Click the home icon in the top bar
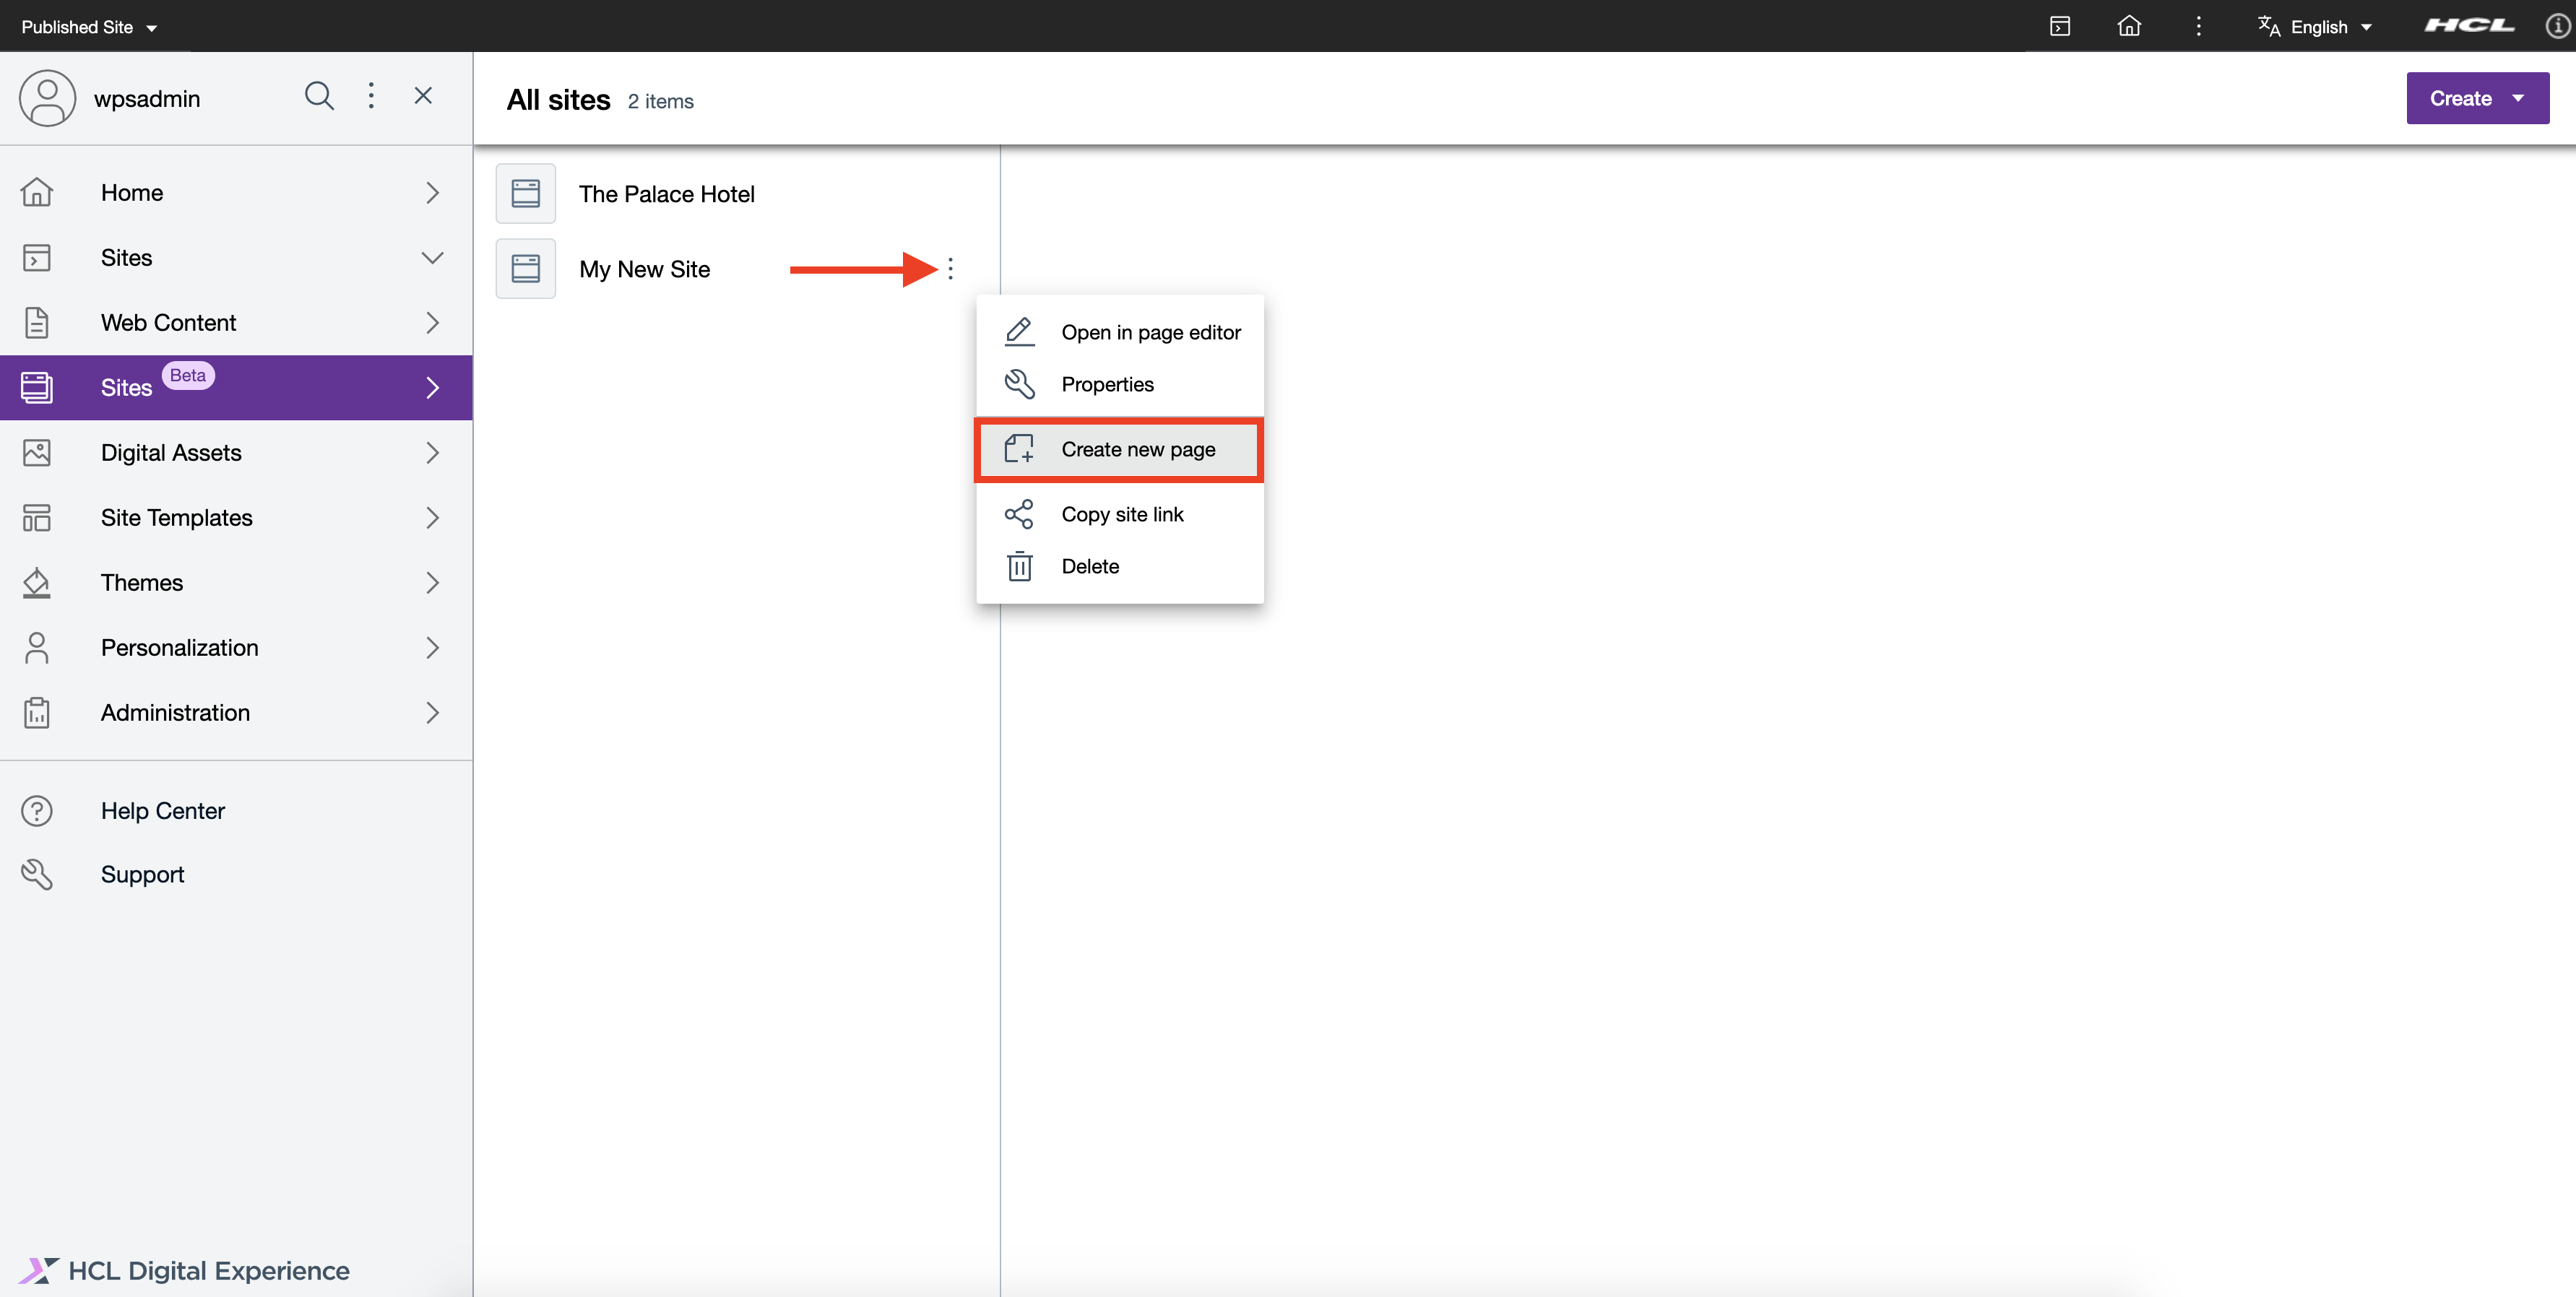2576x1297 pixels. pyautogui.click(x=2129, y=26)
